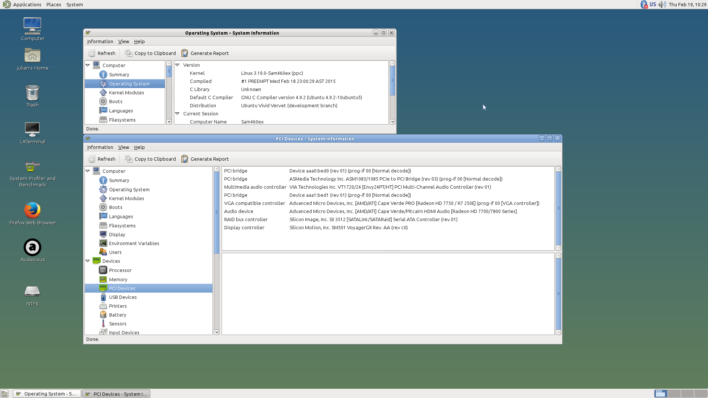This screenshot has height=398, width=708.
Task: Switch to Operating System taskbar button
Action: pyautogui.click(x=47, y=394)
